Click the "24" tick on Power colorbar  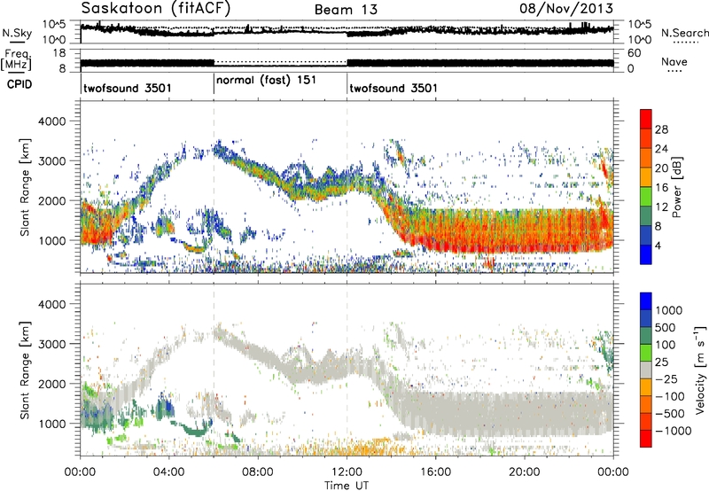pyautogui.click(x=661, y=149)
